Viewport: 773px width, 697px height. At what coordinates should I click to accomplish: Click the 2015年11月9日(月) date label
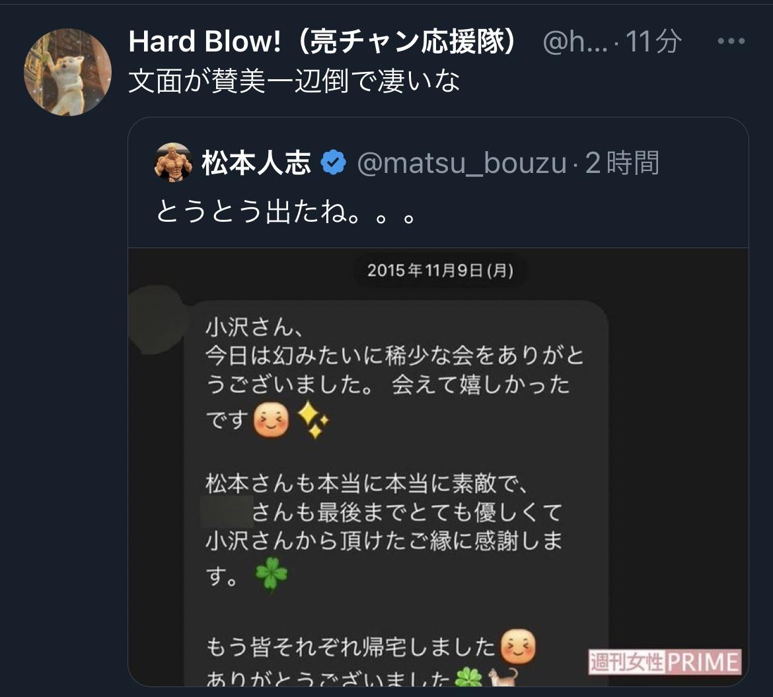[x=440, y=271]
